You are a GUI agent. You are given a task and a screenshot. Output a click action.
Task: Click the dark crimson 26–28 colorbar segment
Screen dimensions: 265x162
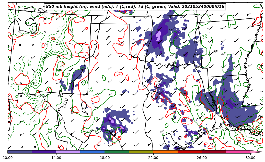pyautogui.click(x=214, y=152)
